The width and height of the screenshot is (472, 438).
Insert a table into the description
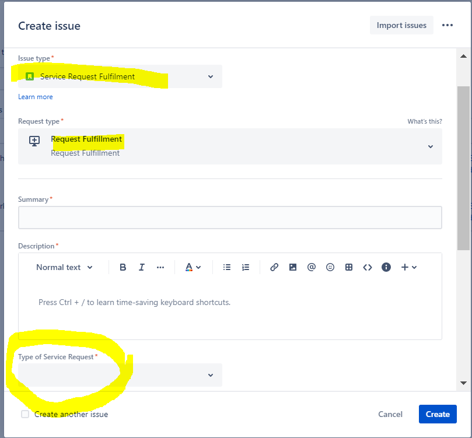[x=348, y=267]
